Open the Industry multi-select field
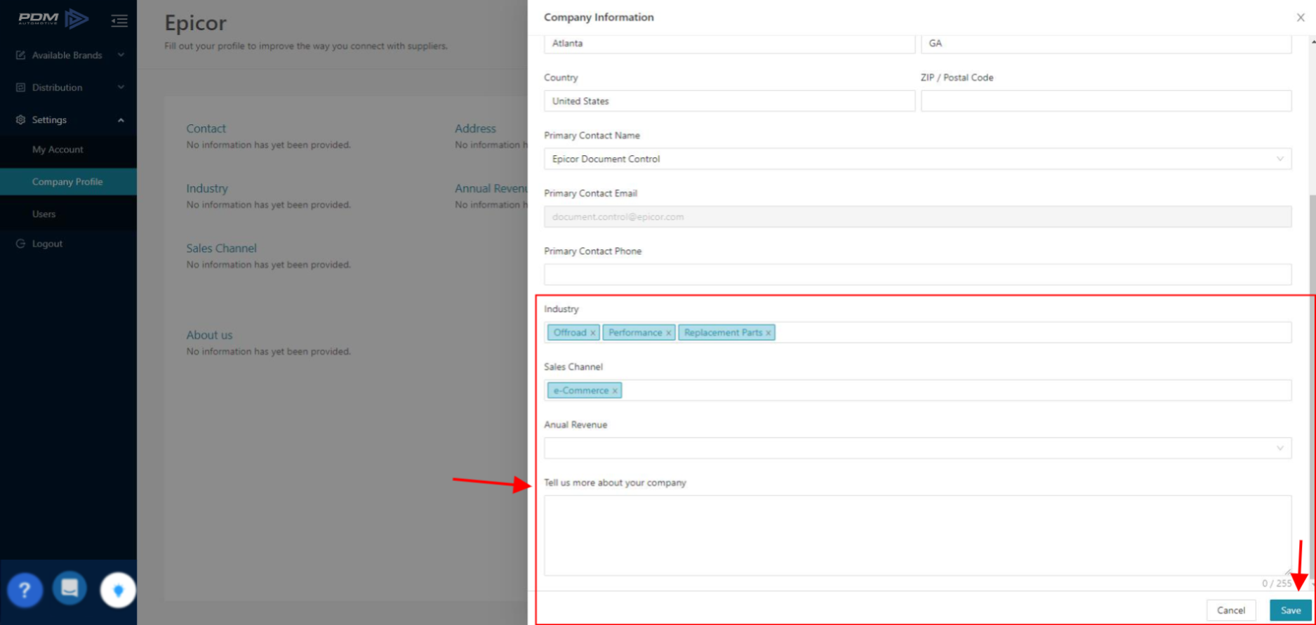 [917, 332]
